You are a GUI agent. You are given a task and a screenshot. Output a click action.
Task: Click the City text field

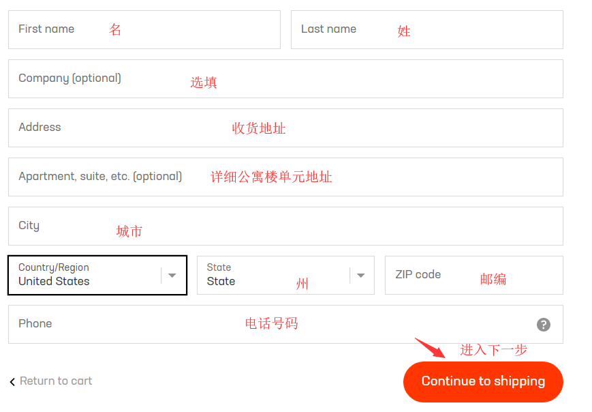pos(285,226)
